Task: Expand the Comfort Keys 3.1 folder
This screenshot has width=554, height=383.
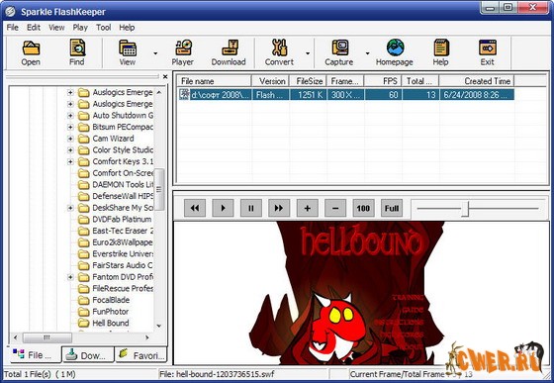Action: (70, 162)
